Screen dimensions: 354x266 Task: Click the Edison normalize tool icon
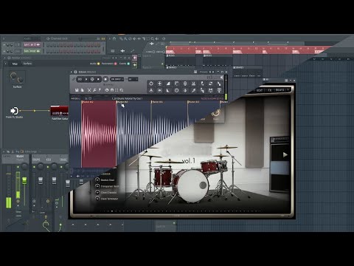point(159,83)
